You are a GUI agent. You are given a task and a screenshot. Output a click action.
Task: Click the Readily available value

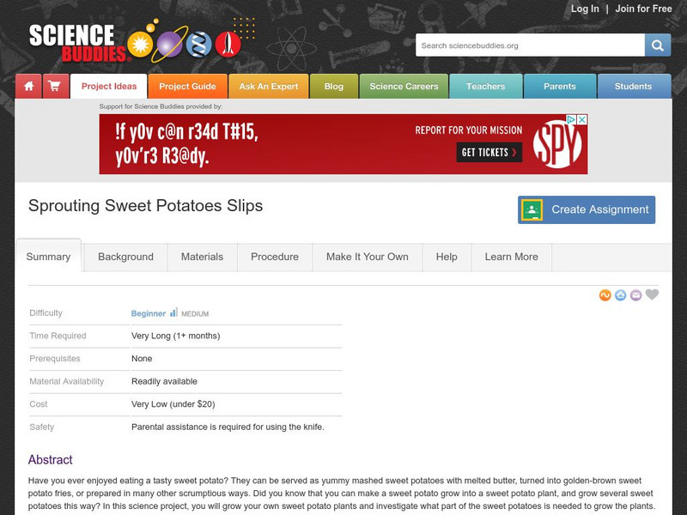coord(164,381)
